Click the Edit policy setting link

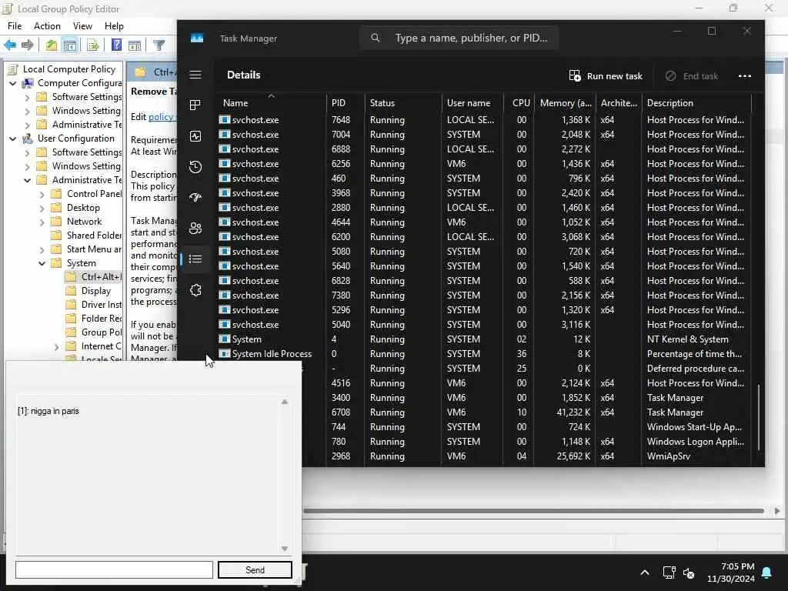click(x=161, y=117)
